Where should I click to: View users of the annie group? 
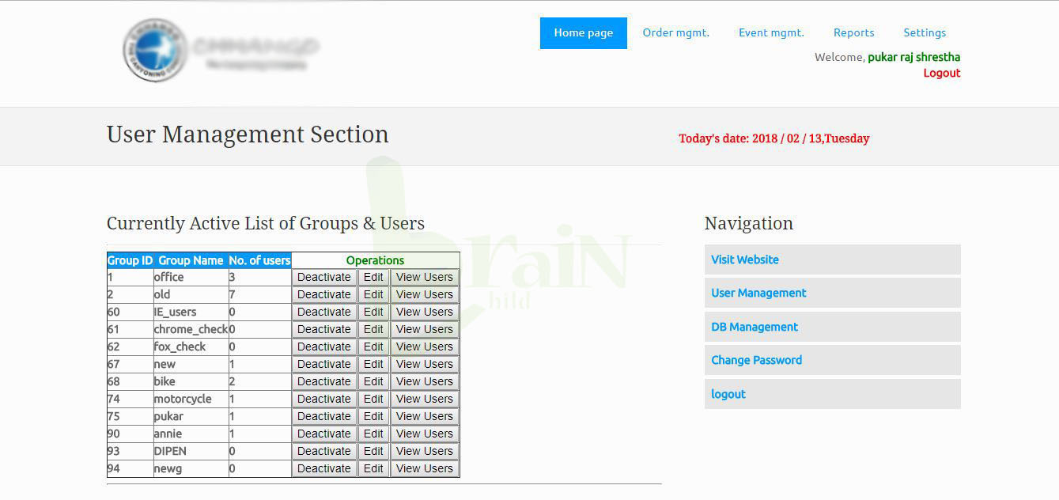coord(425,434)
